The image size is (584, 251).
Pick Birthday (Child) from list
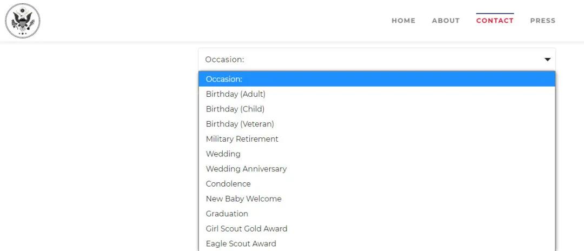point(235,109)
